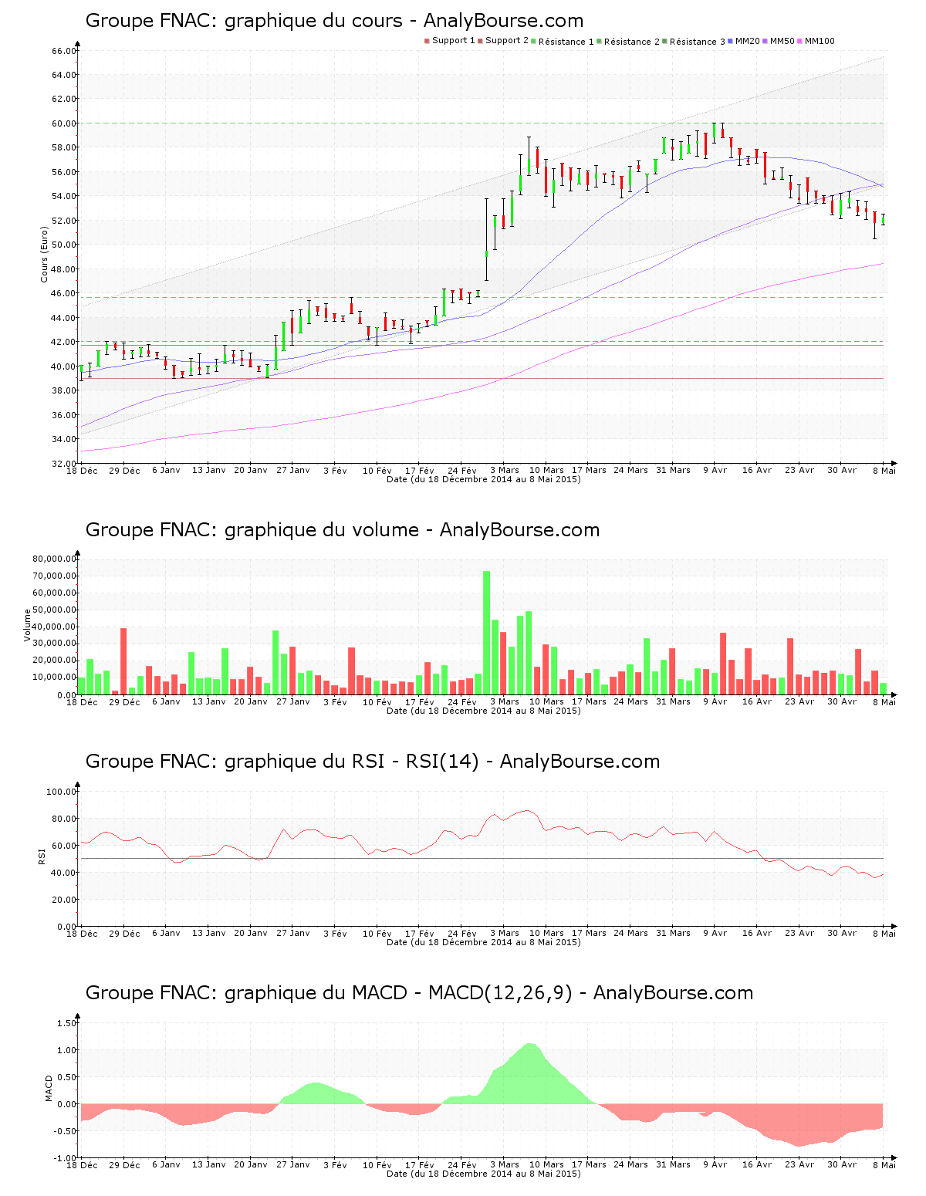Click '6 Janv' date on MACD chart
The width and height of the screenshot is (926, 1196).
tap(166, 1164)
